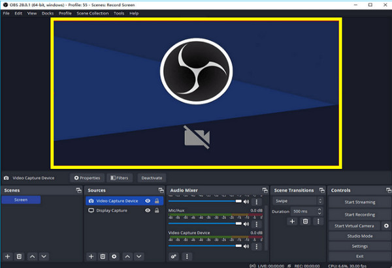The image size is (392, 268).
Task: Pop out the Scene Transitions dock
Action: tap(322, 190)
